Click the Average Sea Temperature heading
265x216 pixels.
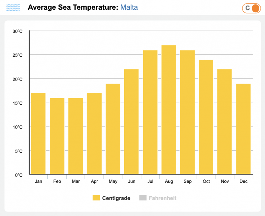point(73,7)
